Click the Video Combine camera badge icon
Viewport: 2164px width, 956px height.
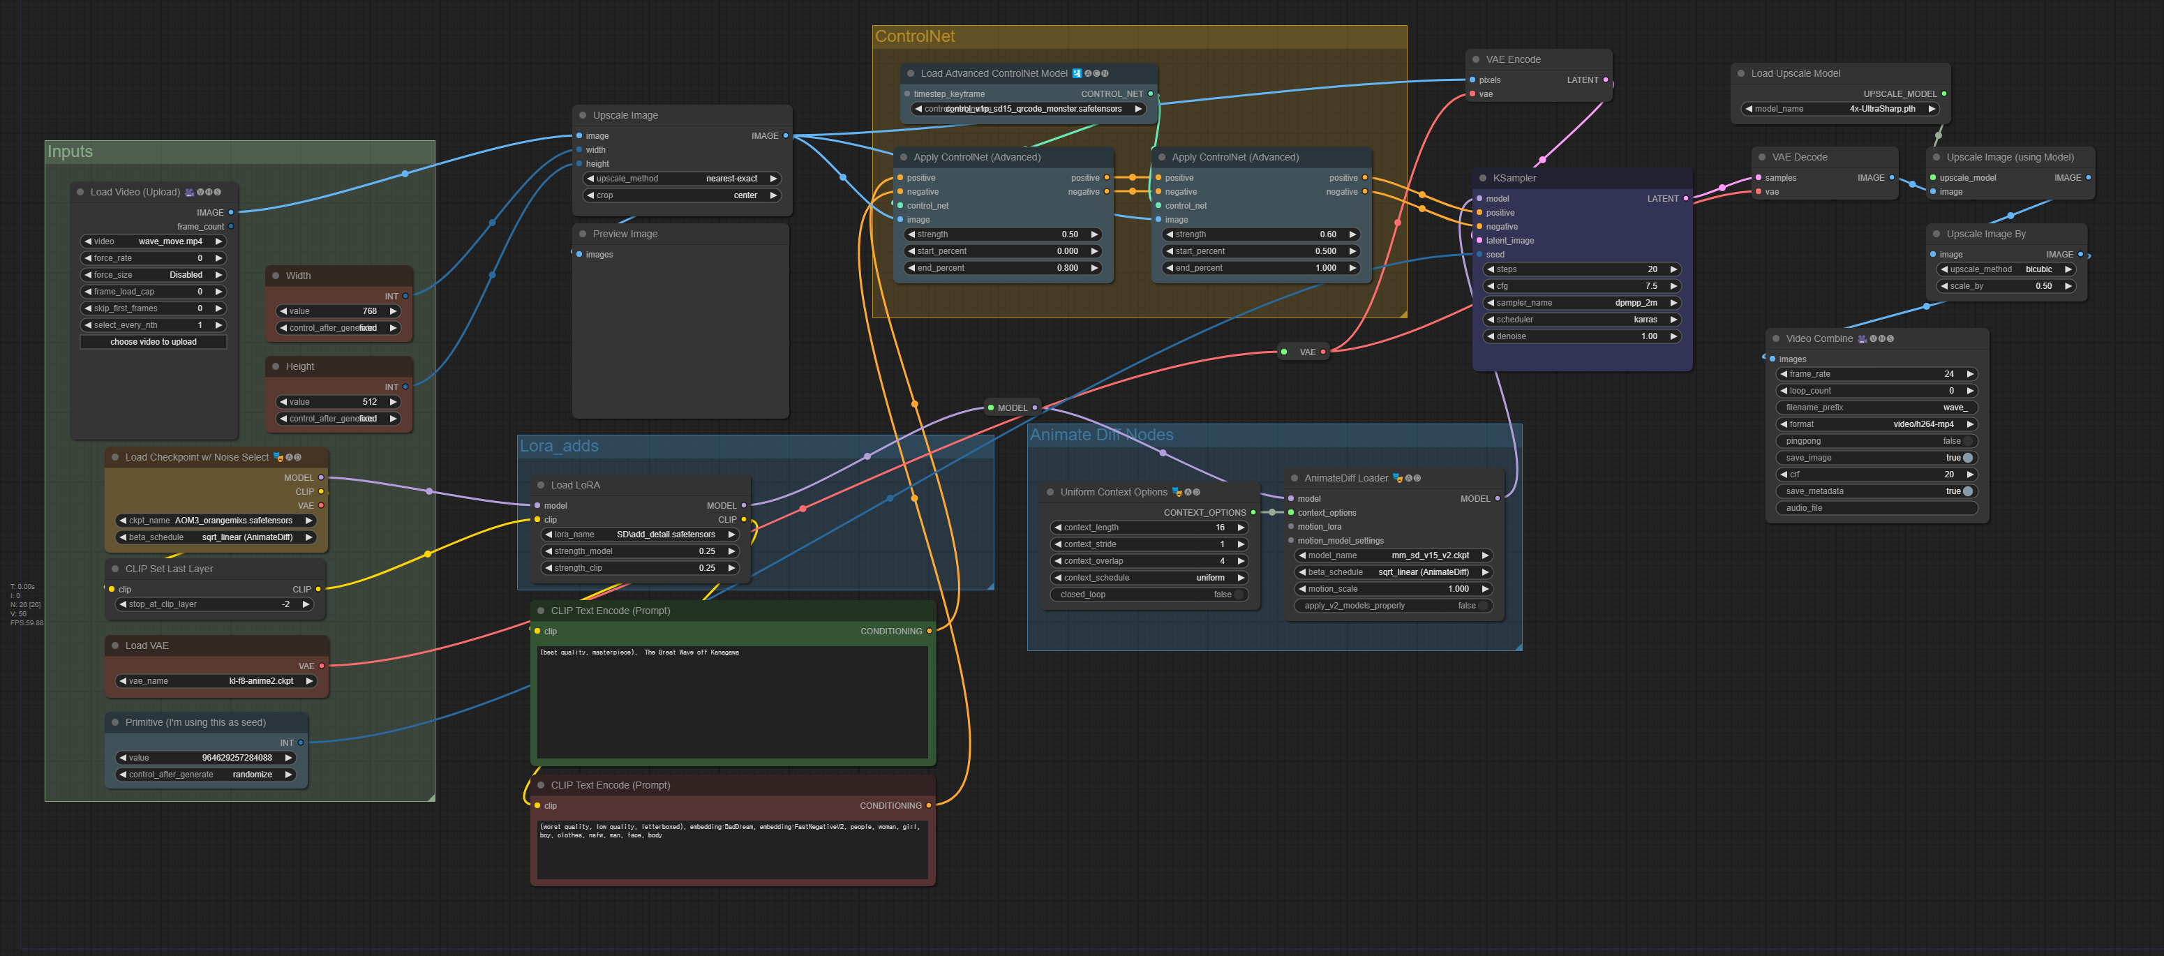pyautogui.click(x=1863, y=338)
